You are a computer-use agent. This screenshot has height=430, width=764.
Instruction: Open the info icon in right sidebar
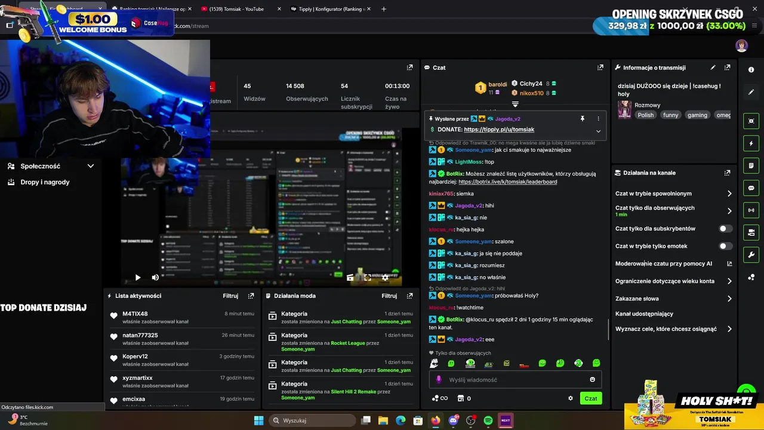751,70
